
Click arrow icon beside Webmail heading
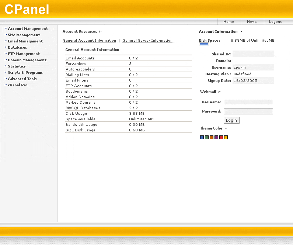pyautogui.click(x=220, y=92)
